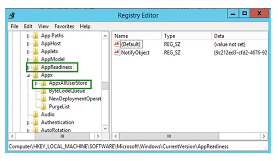Select the ByteCodeQueue folder icon
The height and width of the screenshot is (161, 278).
[43, 91]
